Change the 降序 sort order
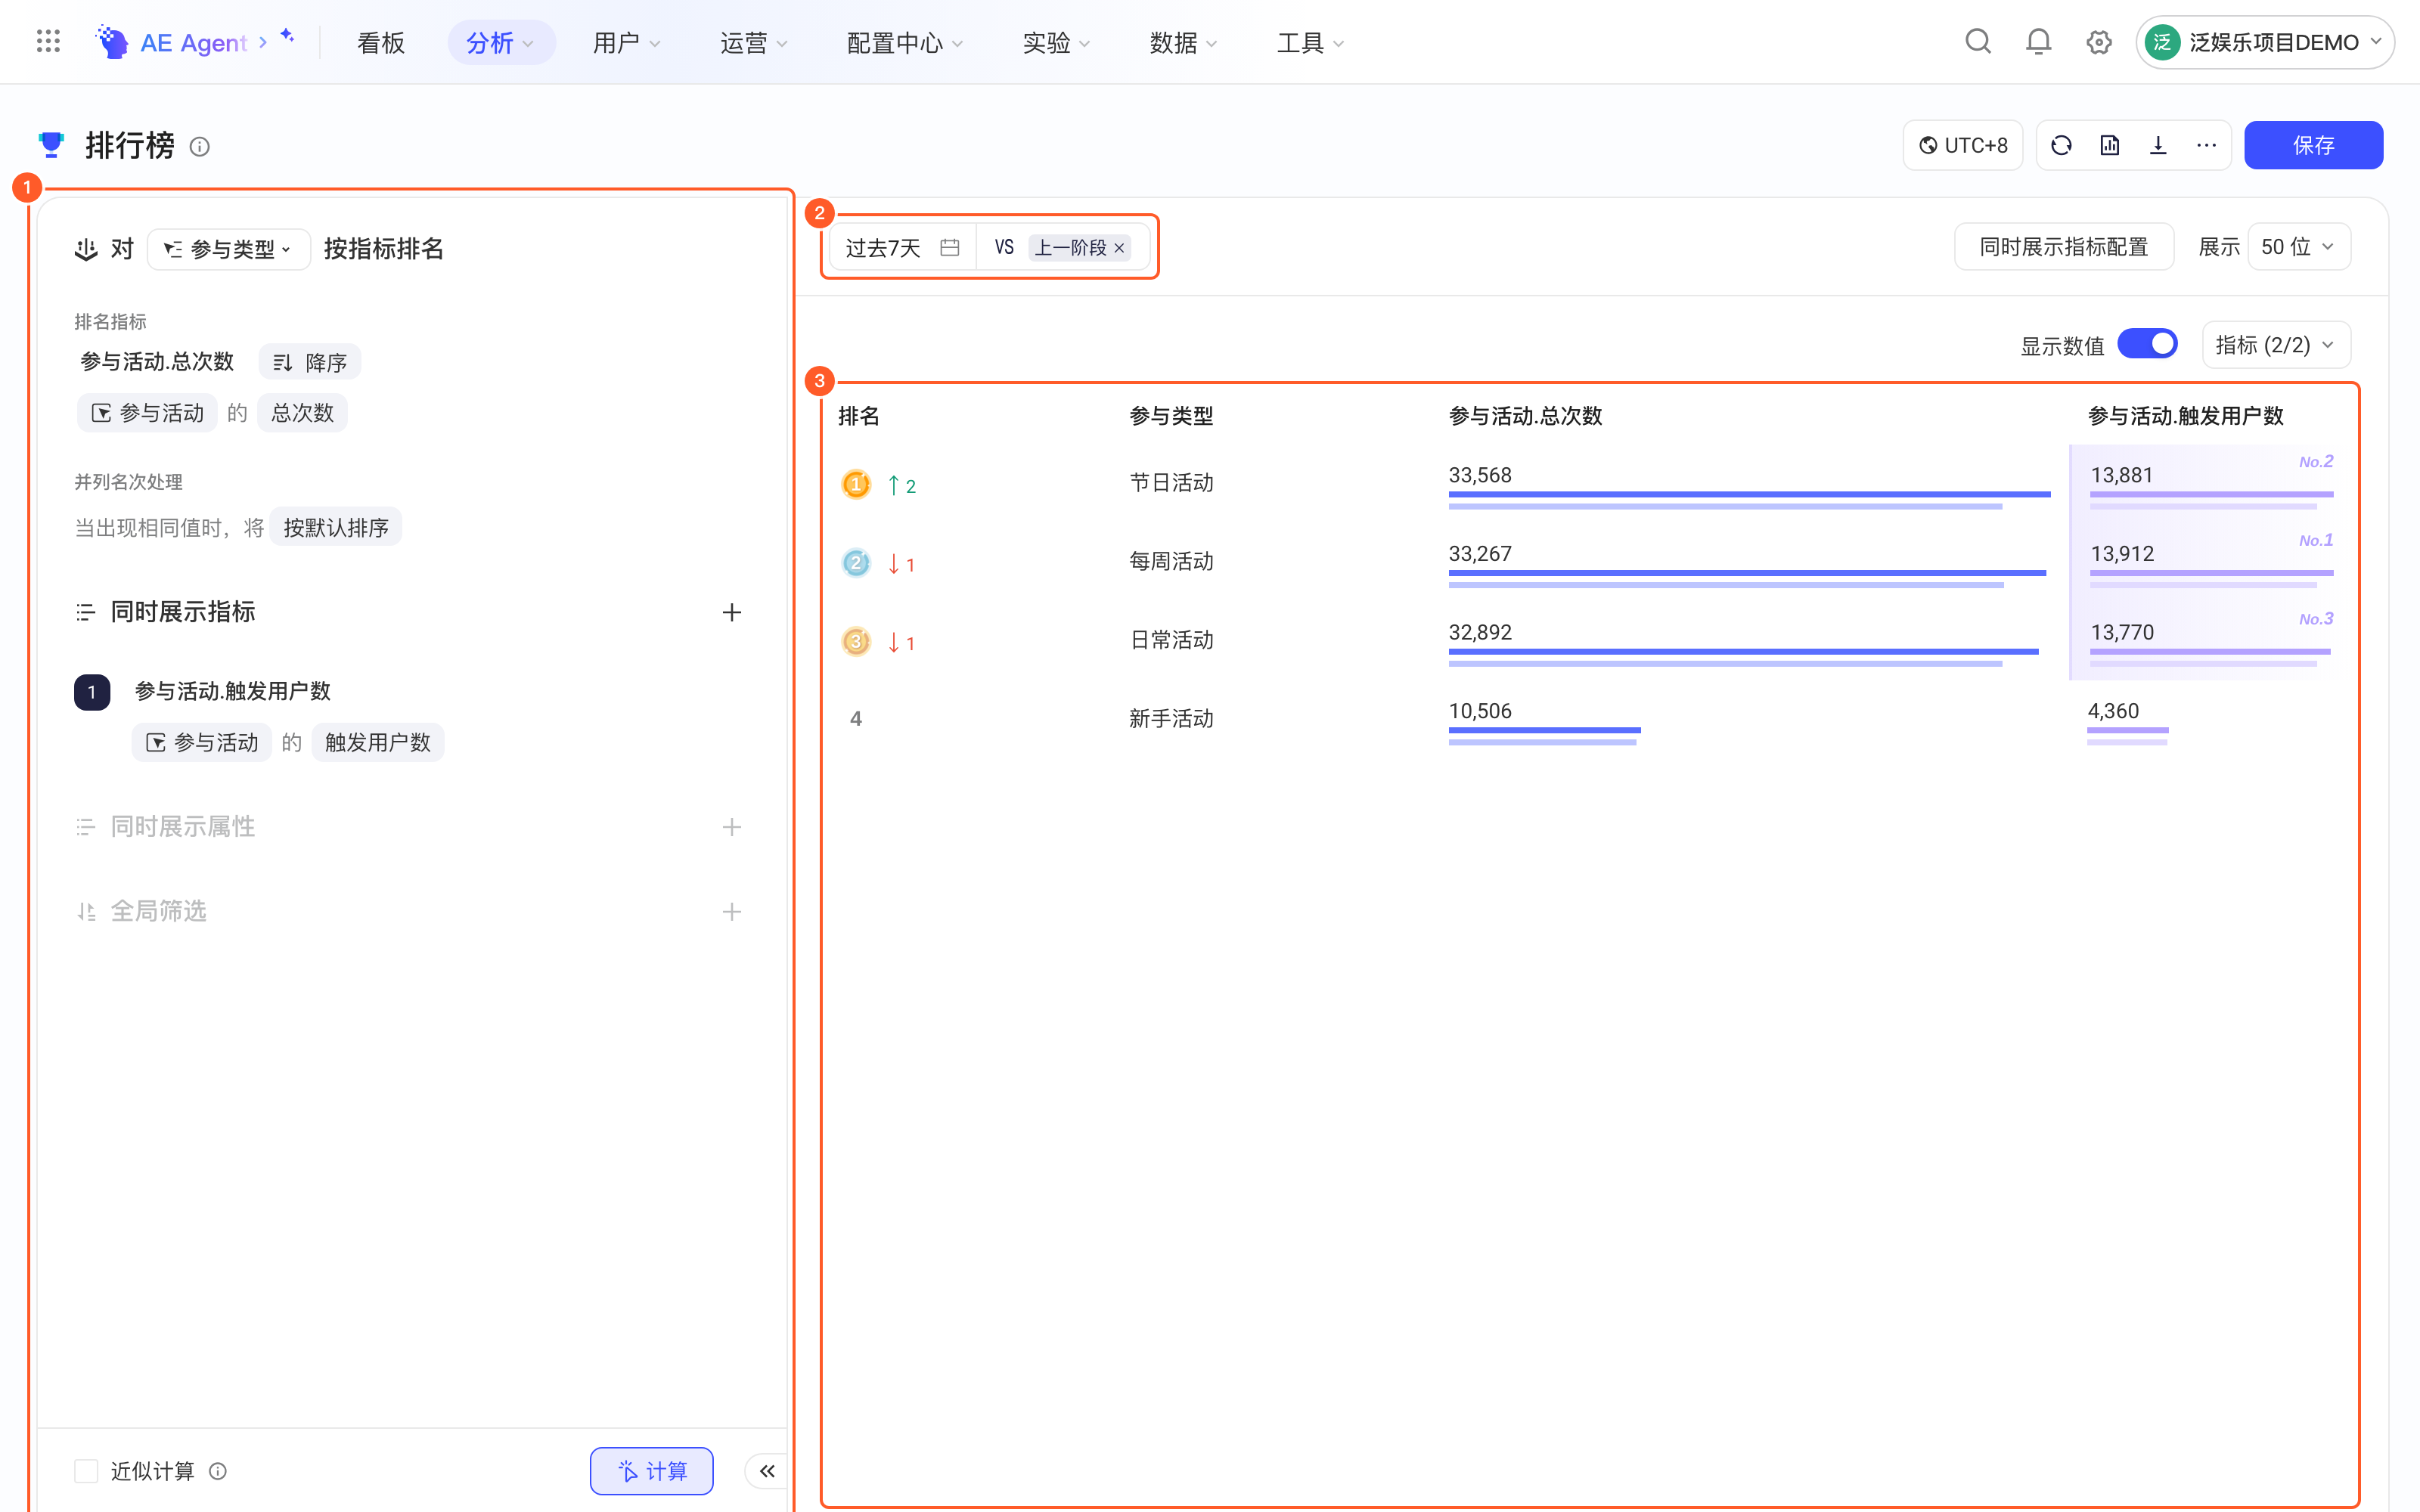The width and height of the screenshot is (2420, 1512). point(310,362)
